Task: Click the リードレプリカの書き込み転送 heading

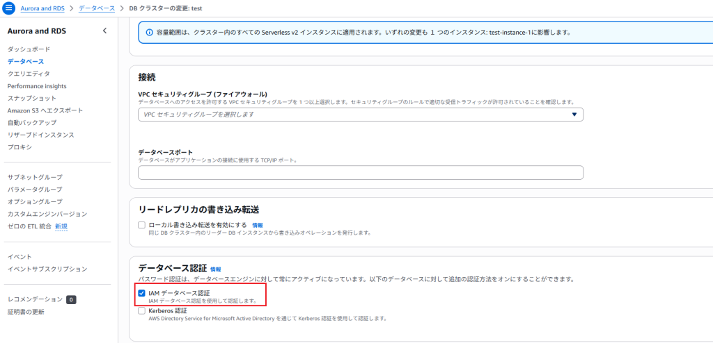Action: point(198,210)
